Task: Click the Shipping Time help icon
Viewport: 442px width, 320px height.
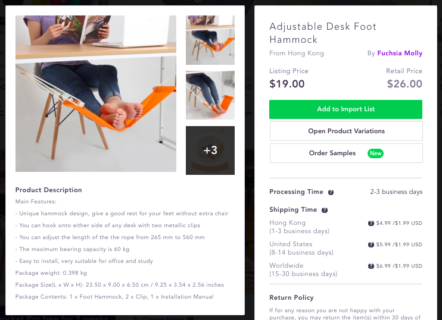Action: coord(325,210)
